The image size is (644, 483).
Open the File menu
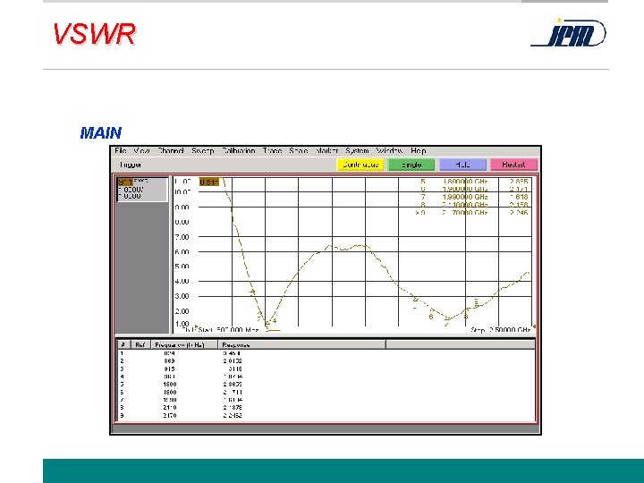click(121, 151)
